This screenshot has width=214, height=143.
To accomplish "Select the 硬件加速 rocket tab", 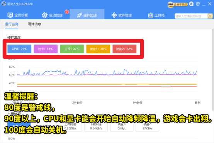I will pos(87,14).
